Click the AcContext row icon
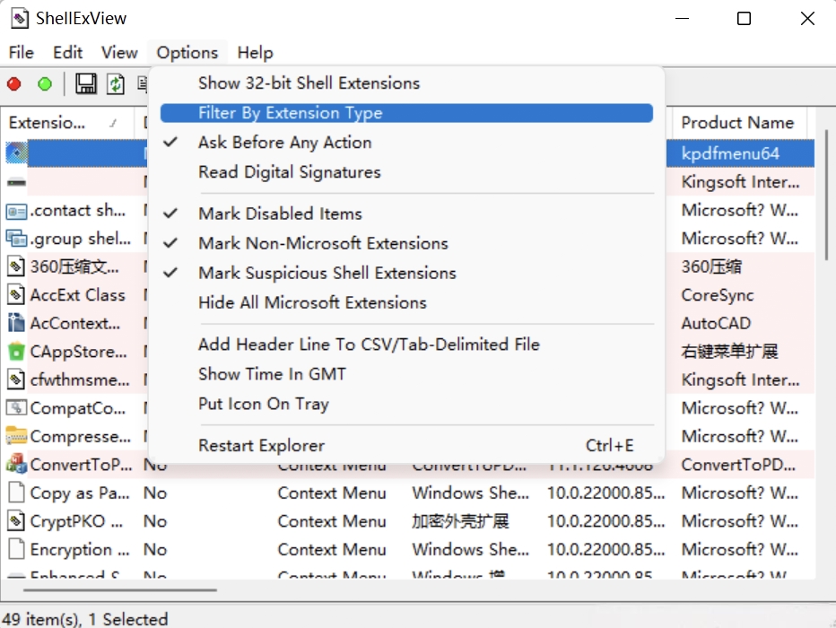 pos(16,323)
